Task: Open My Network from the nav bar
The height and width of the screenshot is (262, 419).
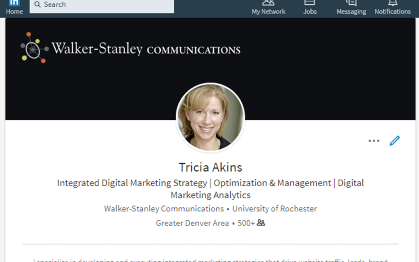Action: tap(268, 7)
